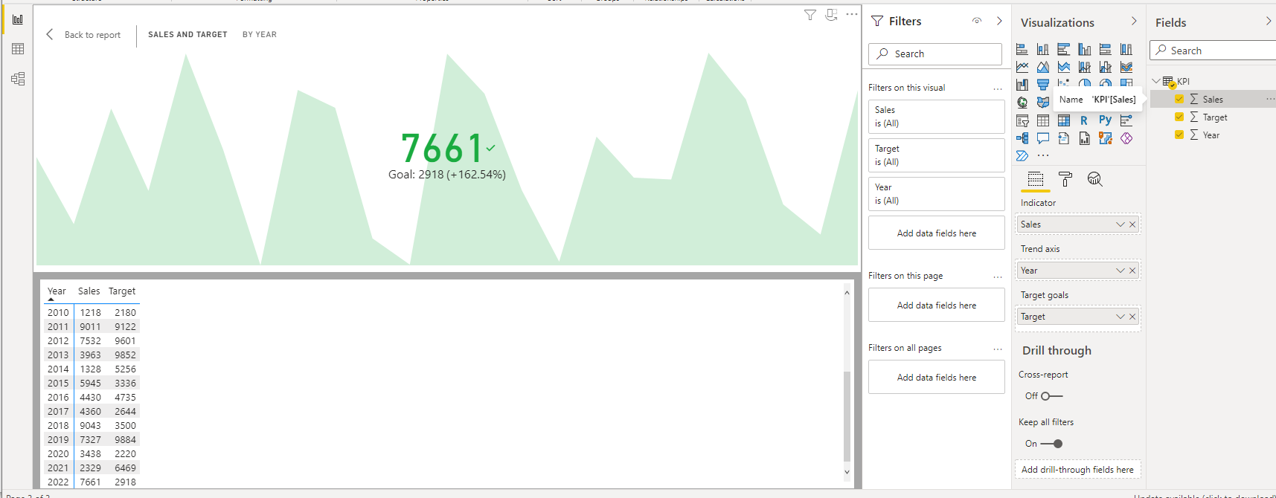Select the Slicer visualization

[x=1022, y=120]
